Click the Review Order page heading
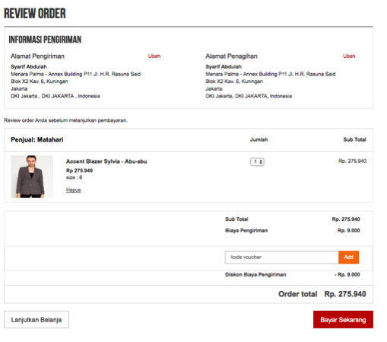Screen dimensions: 387x342 click(35, 14)
